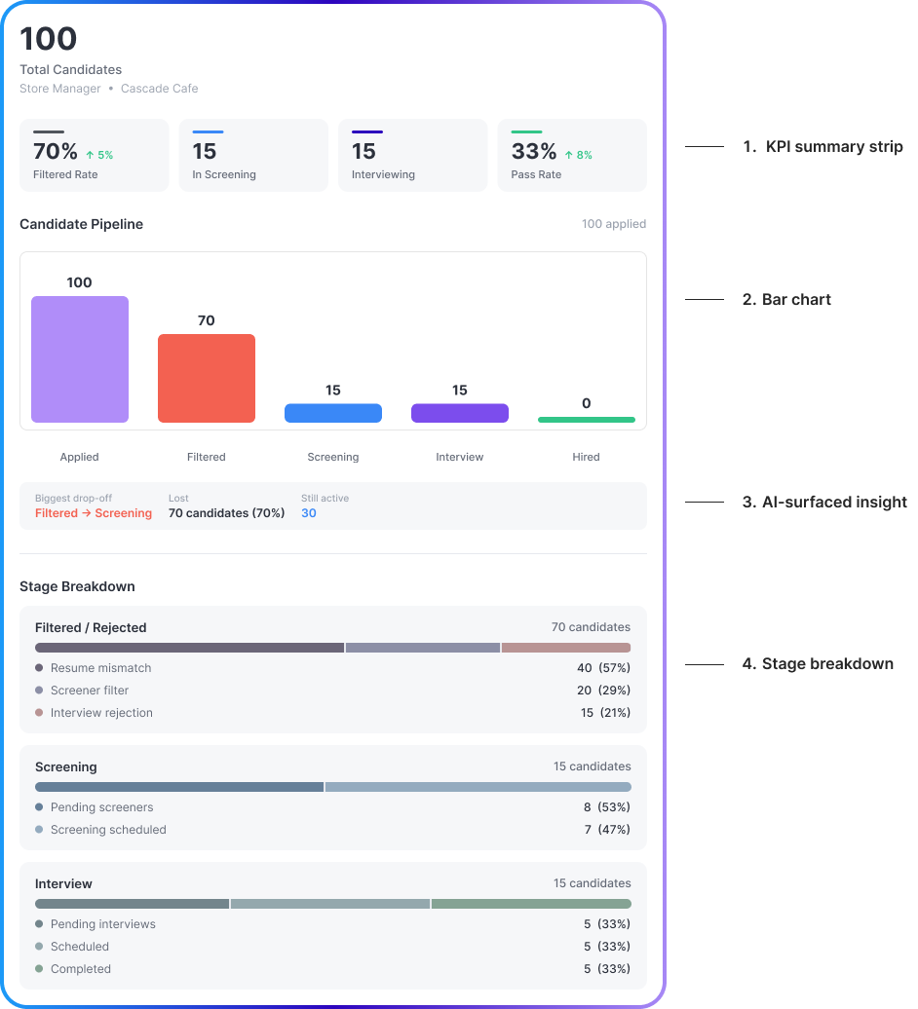Select the purple Applied bar in the pipeline chart
This screenshot has width=918, height=1009.
(79, 358)
